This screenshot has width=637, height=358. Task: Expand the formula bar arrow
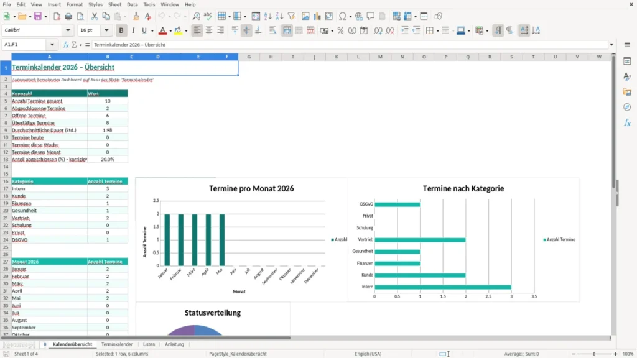[x=611, y=45]
